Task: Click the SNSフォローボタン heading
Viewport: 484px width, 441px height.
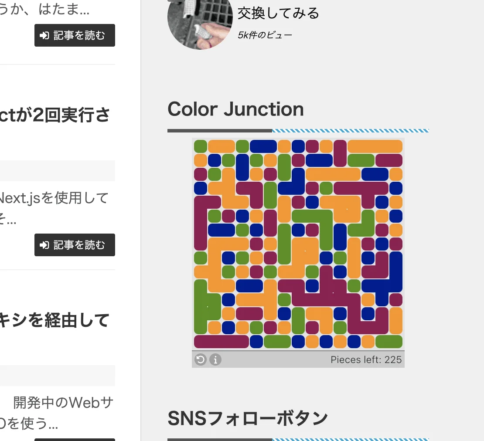Action: (248, 418)
